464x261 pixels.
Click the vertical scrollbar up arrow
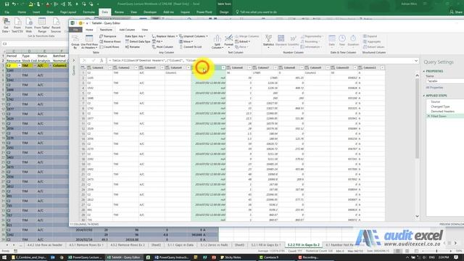(417, 75)
